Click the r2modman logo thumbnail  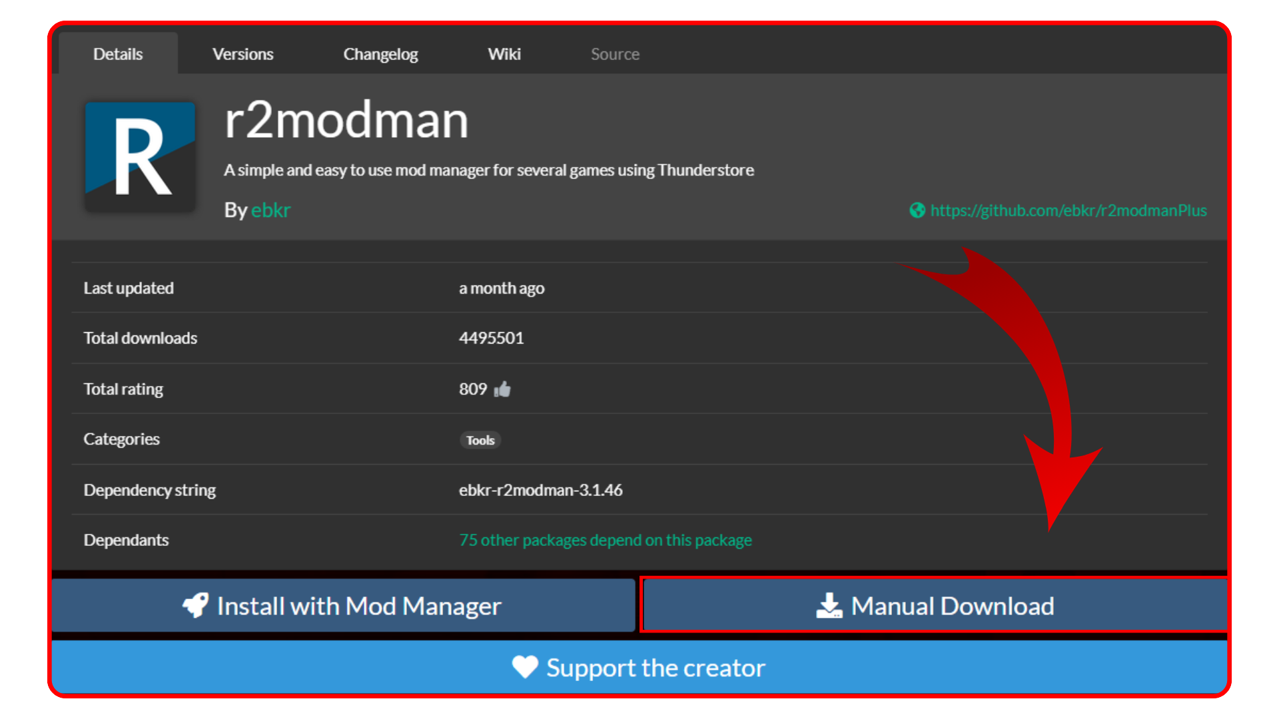pyautogui.click(x=140, y=156)
